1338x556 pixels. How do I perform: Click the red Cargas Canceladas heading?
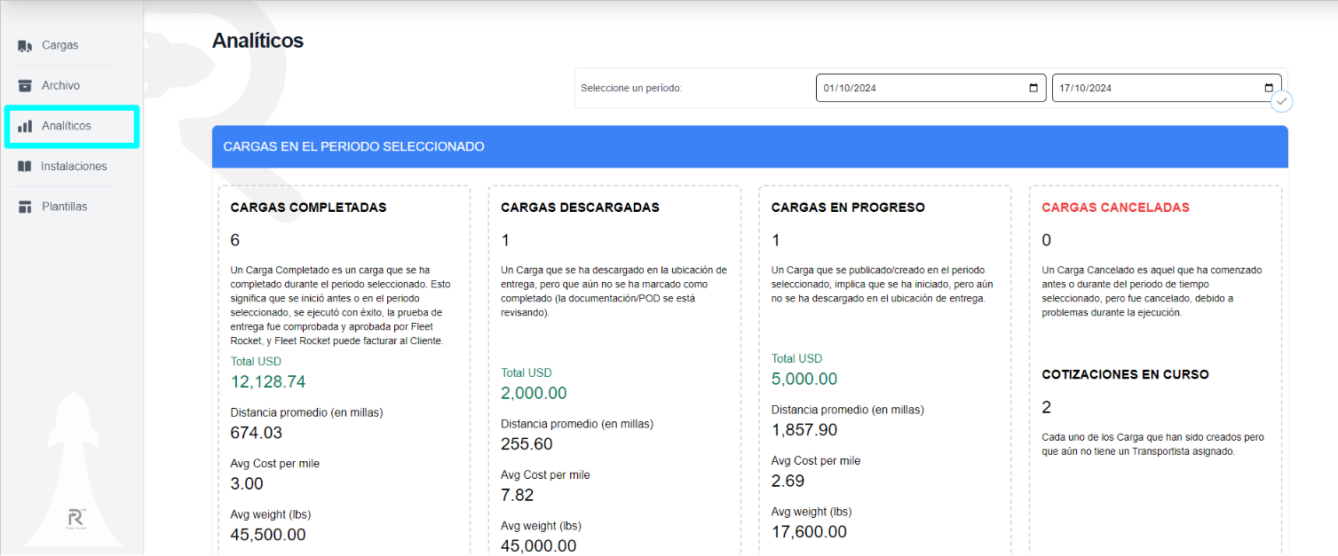(1115, 208)
